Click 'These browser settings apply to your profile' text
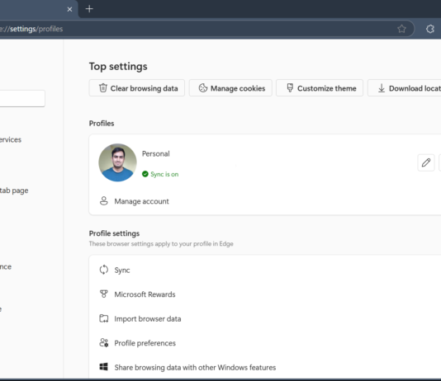The height and width of the screenshot is (381, 441). [x=161, y=244]
